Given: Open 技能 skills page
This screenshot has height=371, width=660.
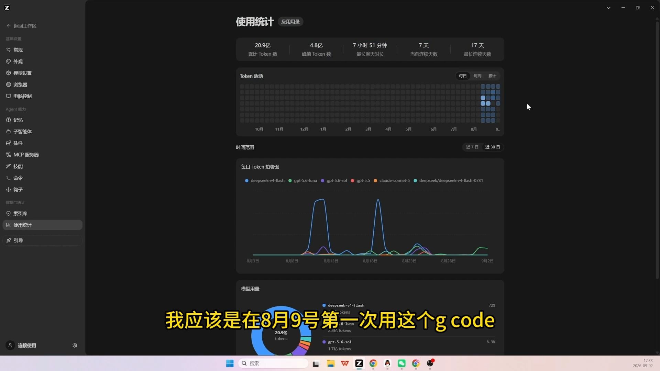Looking at the screenshot, I should [42, 166].
